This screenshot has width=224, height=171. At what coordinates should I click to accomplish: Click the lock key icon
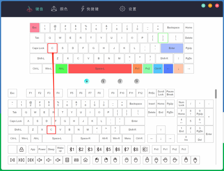(x=22, y=149)
